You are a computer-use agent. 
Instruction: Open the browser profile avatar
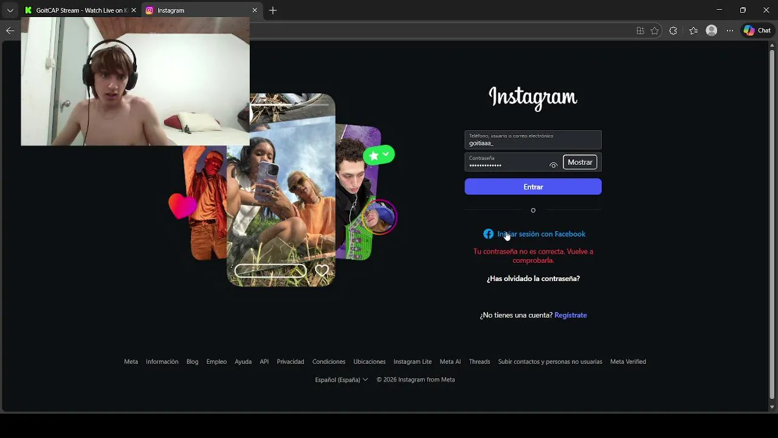(x=711, y=30)
